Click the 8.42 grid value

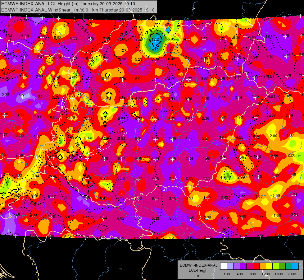point(104,198)
